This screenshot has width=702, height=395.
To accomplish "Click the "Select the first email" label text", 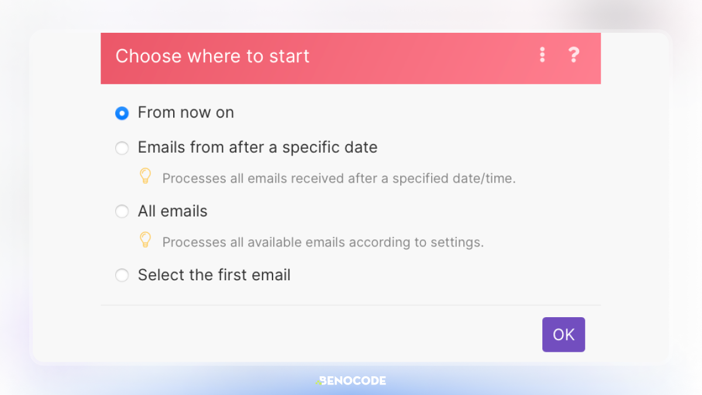I will pyautogui.click(x=214, y=275).
